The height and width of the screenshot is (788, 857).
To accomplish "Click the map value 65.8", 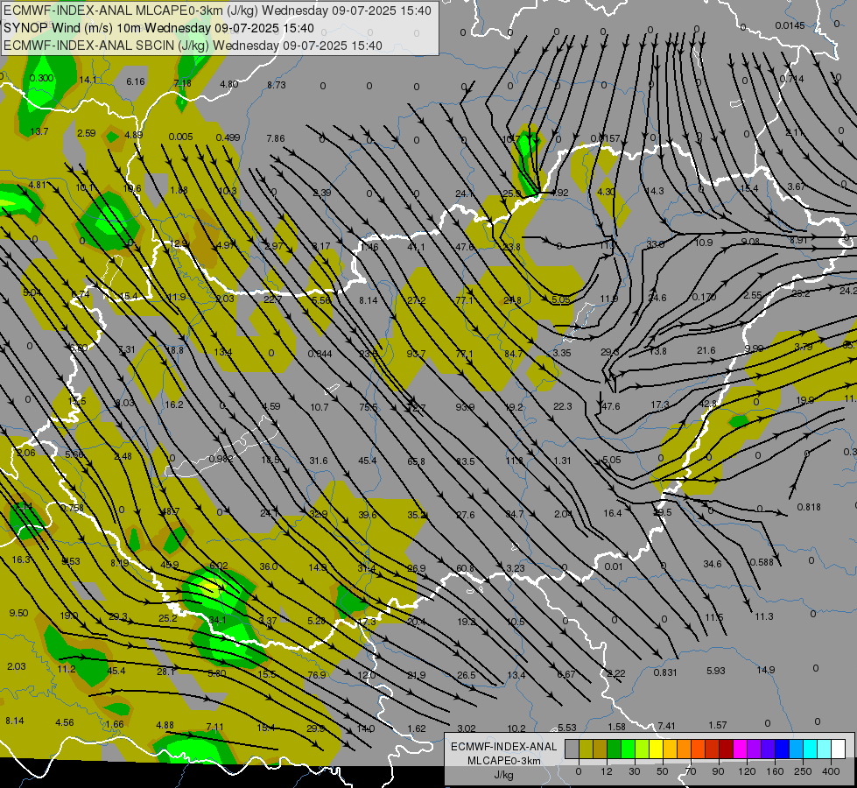I will point(416,461).
